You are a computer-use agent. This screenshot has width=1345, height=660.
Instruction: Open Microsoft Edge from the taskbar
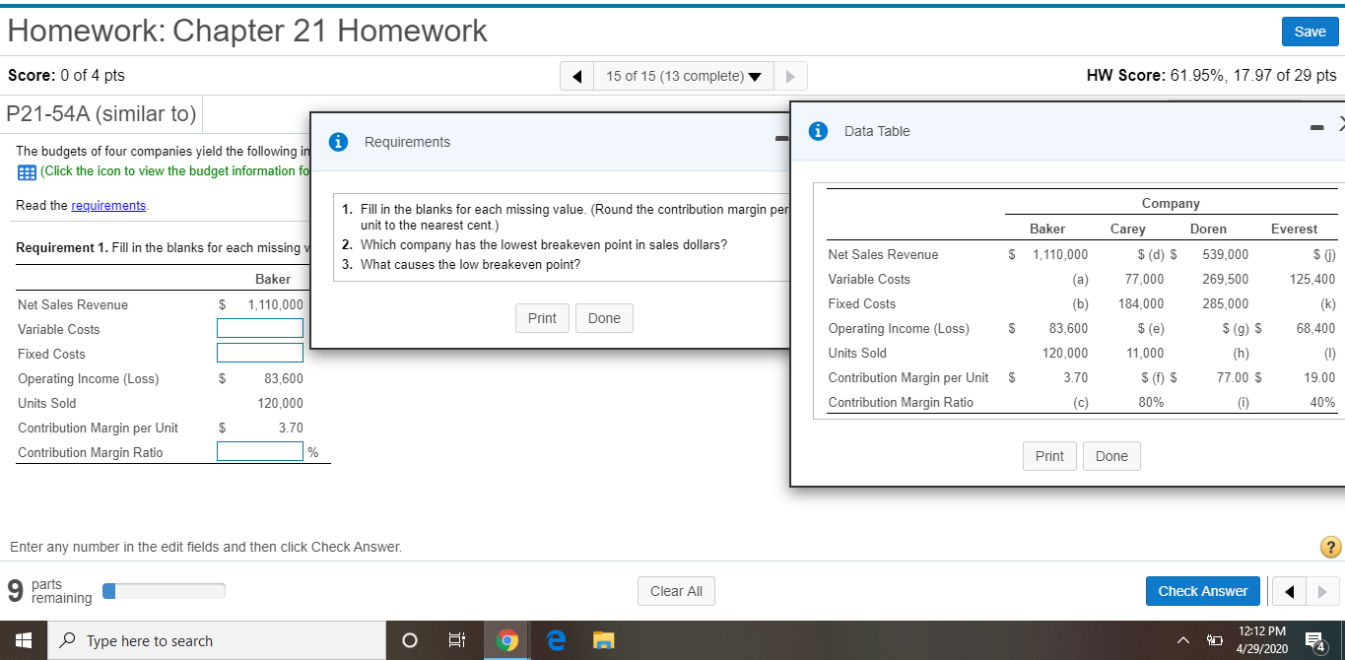click(555, 640)
